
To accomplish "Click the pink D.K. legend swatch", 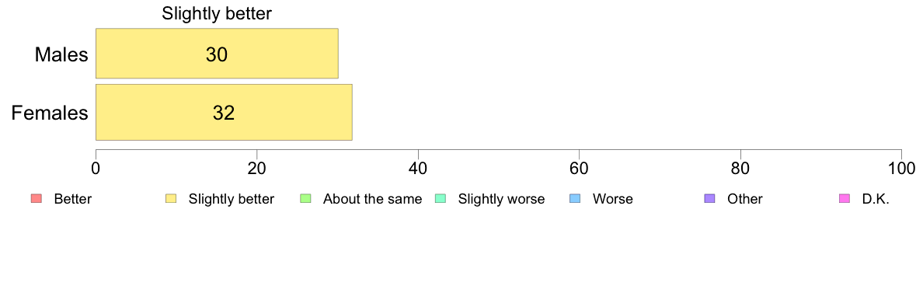I will (x=845, y=198).
